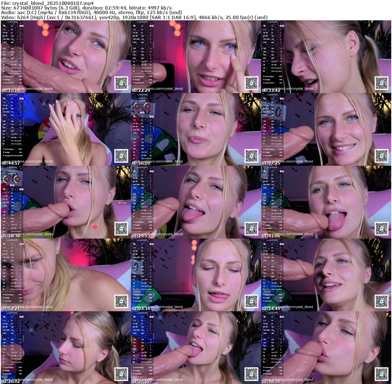Click the frame timestamped 00:44:57
The width and height of the screenshot is (392, 384).
click(x=65, y=129)
